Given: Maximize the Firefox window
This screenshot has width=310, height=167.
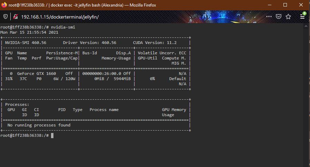Looking at the screenshot, I should click(285, 5).
